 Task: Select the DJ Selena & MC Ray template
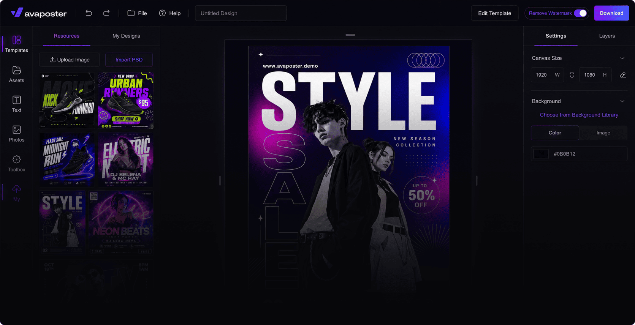[x=126, y=159]
